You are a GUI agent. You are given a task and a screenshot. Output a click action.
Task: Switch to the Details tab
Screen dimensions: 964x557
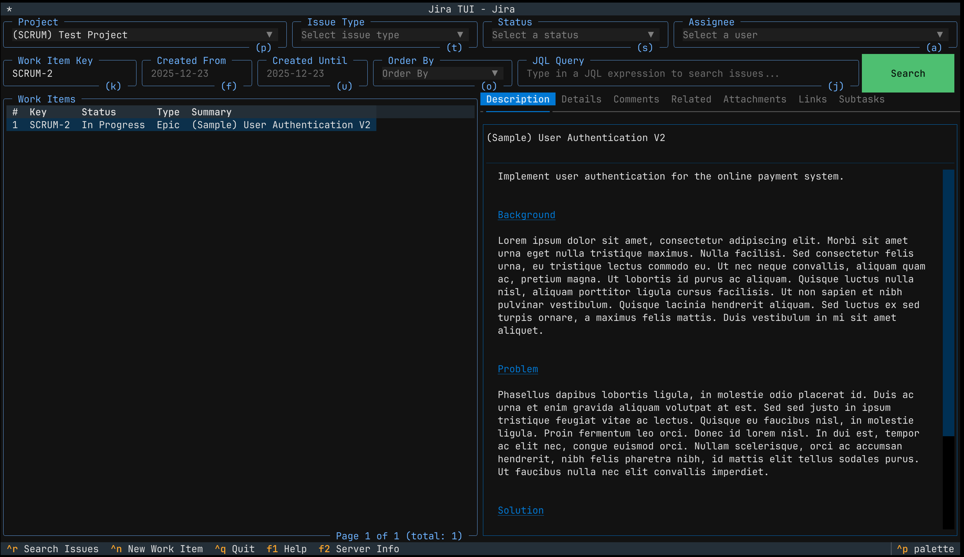coord(581,99)
